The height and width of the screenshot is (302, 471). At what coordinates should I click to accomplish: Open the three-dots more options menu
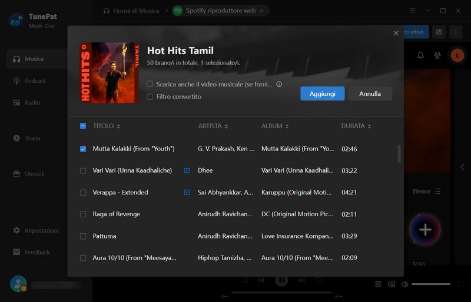tap(456, 32)
